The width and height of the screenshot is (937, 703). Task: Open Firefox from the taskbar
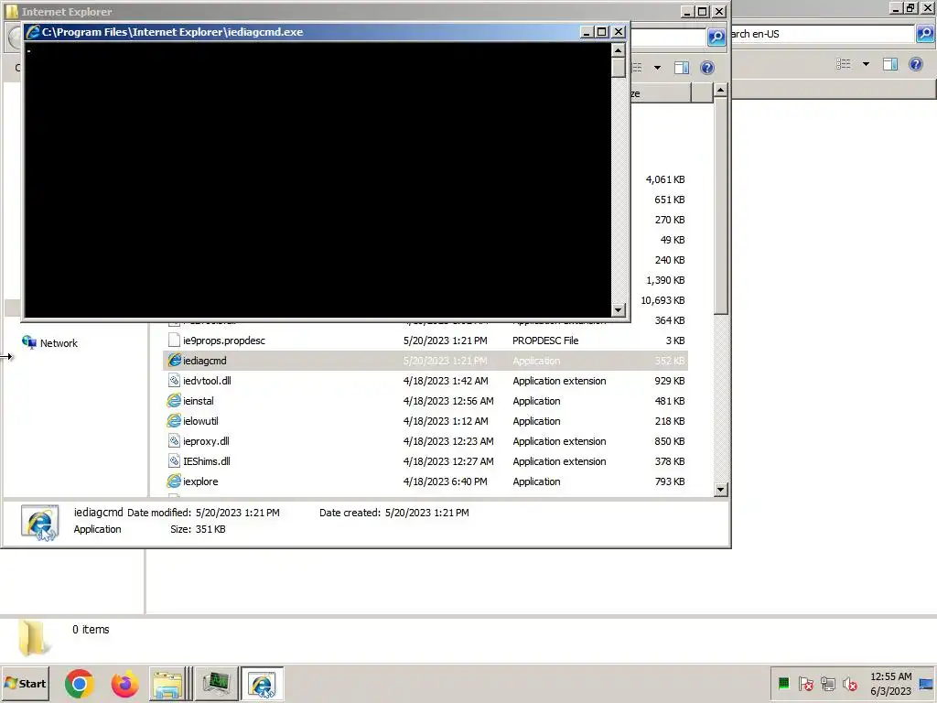tap(124, 683)
